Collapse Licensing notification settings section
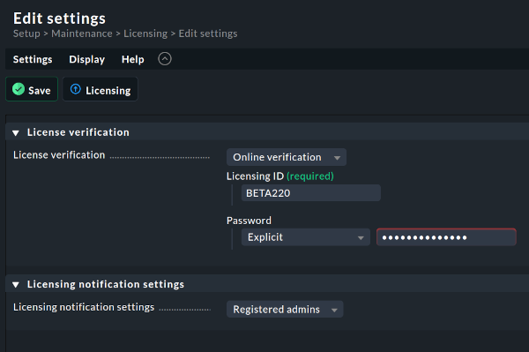The height and width of the screenshot is (352, 529). point(16,285)
